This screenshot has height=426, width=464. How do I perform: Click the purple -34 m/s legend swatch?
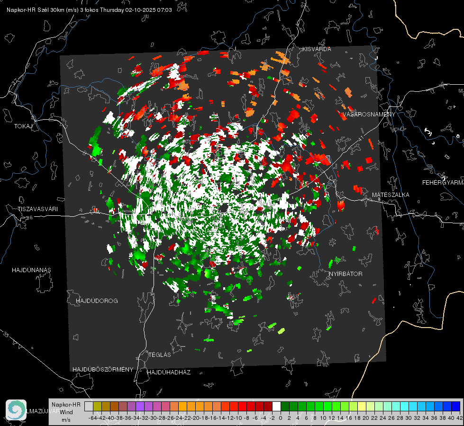140,406
